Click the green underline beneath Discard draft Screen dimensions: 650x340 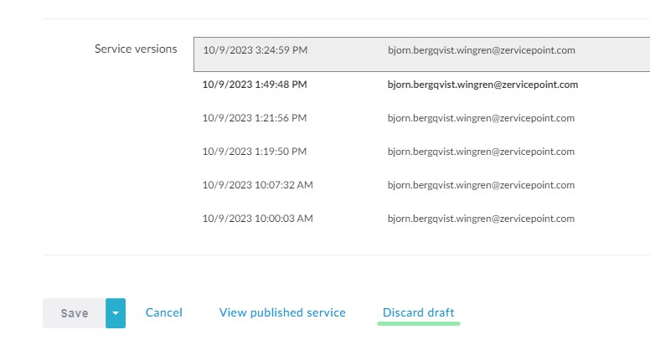(x=419, y=322)
